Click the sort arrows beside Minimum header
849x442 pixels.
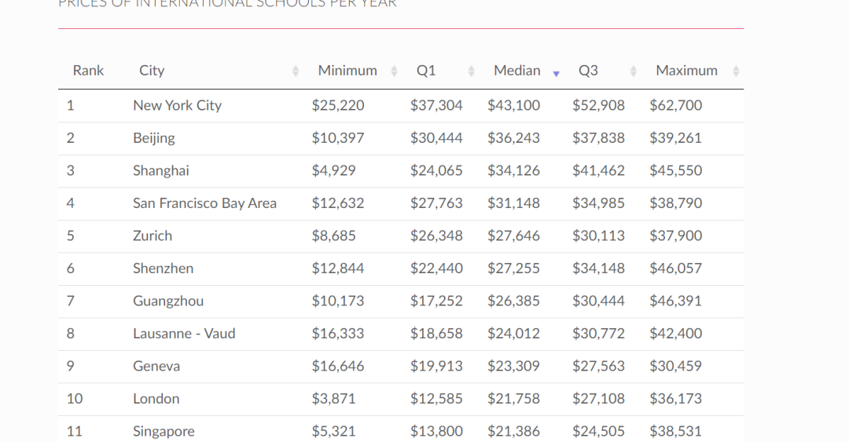click(x=395, y=71)
